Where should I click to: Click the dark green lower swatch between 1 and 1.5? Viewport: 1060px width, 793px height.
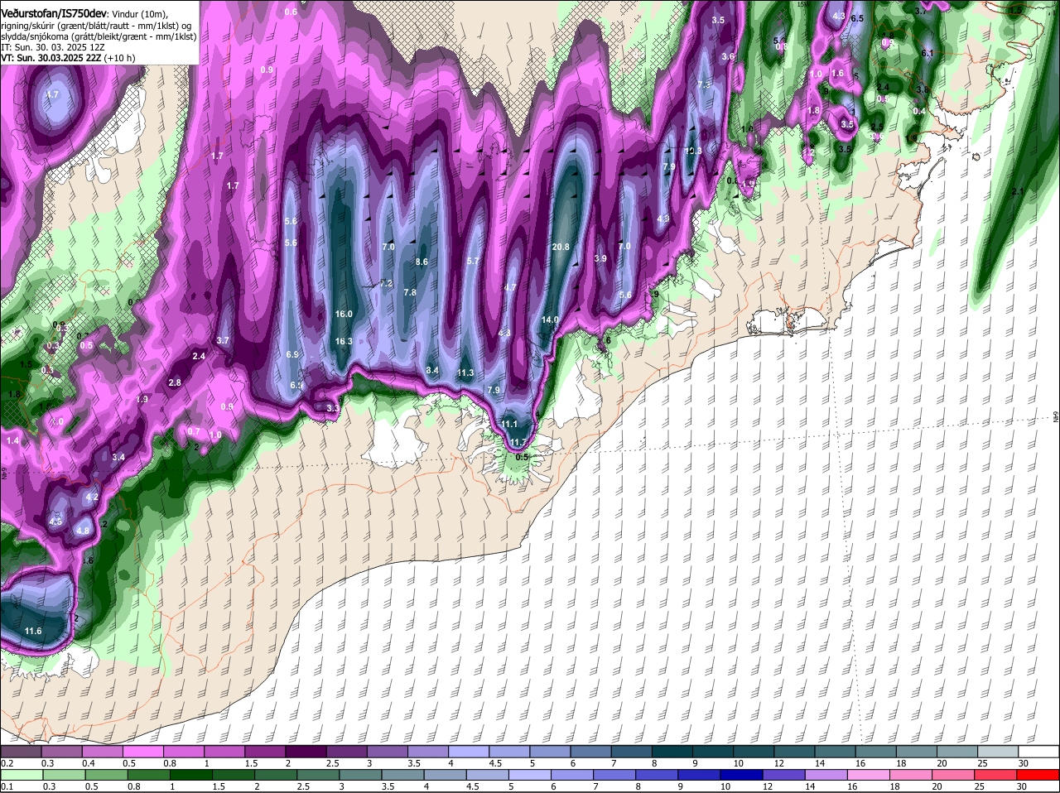tap(191, 775)
